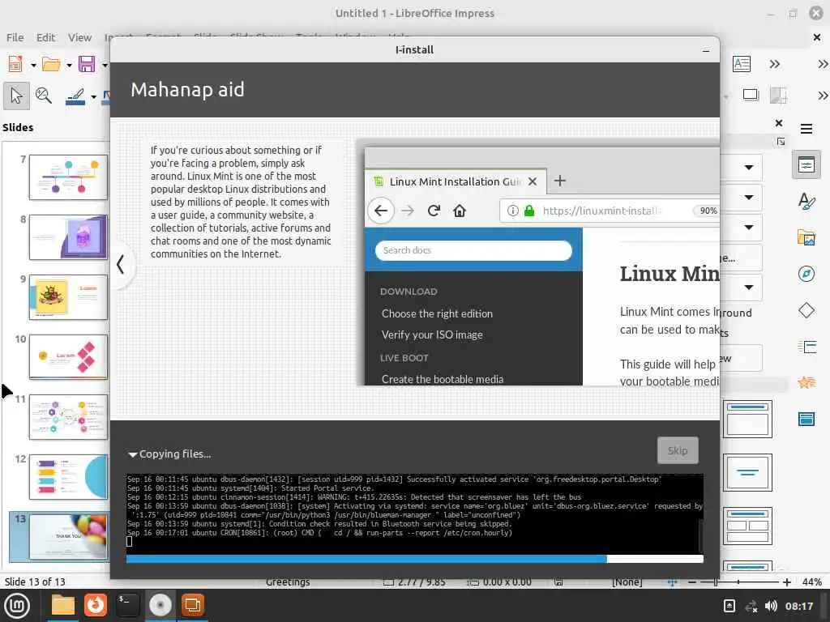Open the third properties dropdown in sidebar
Viewport: 830px width, 622px height.
[748, 228]
